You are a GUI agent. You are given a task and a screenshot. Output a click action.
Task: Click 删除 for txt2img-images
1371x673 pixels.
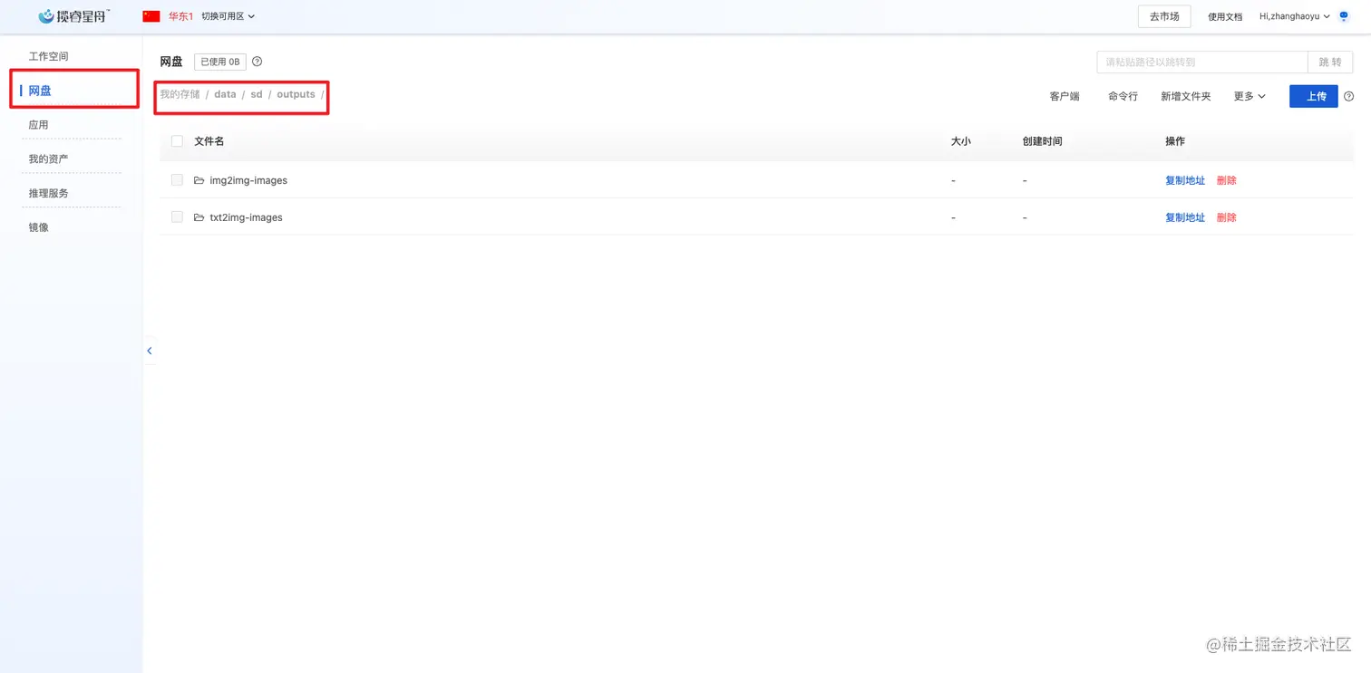[1227, 217]
